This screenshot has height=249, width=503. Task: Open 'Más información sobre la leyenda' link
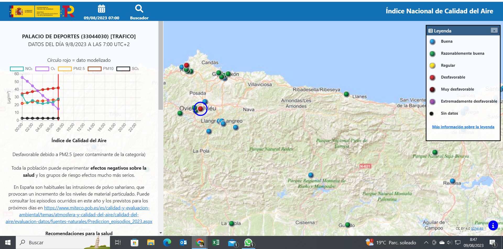pos(463,127)
